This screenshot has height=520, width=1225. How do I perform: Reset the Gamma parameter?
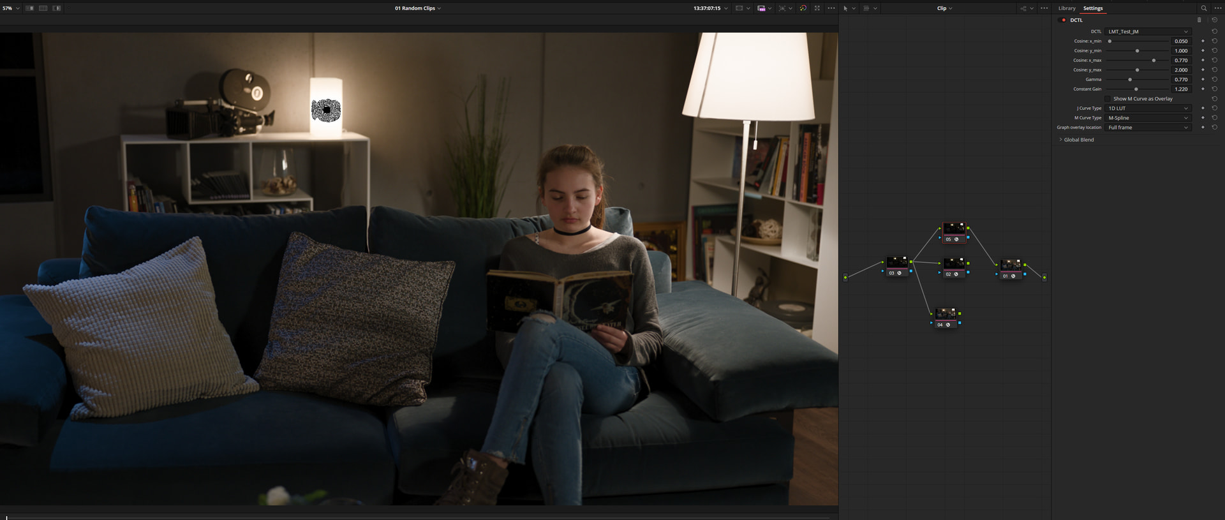point(1214,80)
